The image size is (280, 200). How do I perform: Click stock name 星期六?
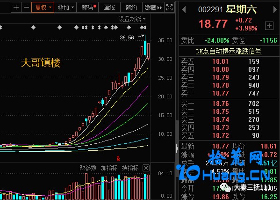[241, 9]
